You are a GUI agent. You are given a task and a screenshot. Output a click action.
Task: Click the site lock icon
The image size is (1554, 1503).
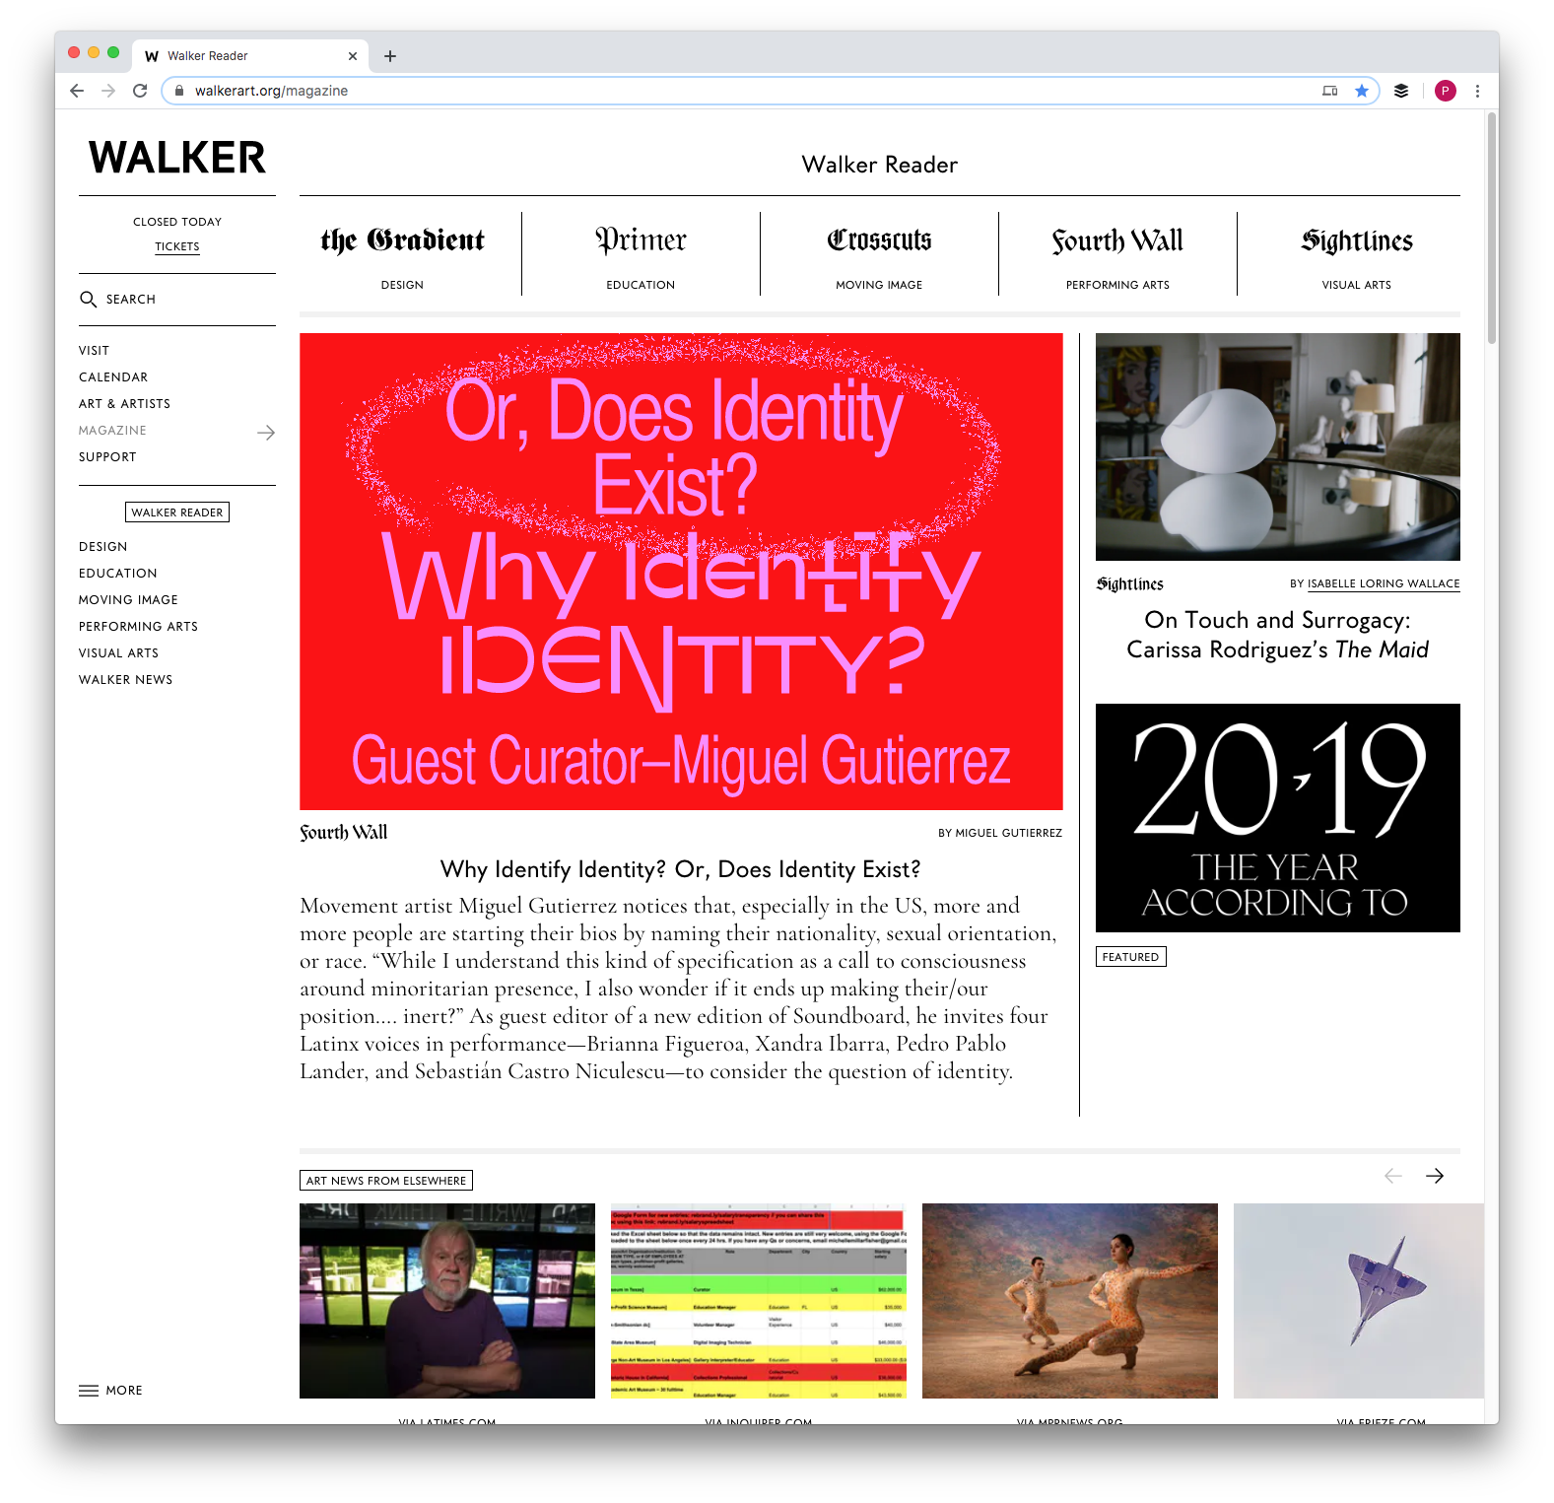179,91
